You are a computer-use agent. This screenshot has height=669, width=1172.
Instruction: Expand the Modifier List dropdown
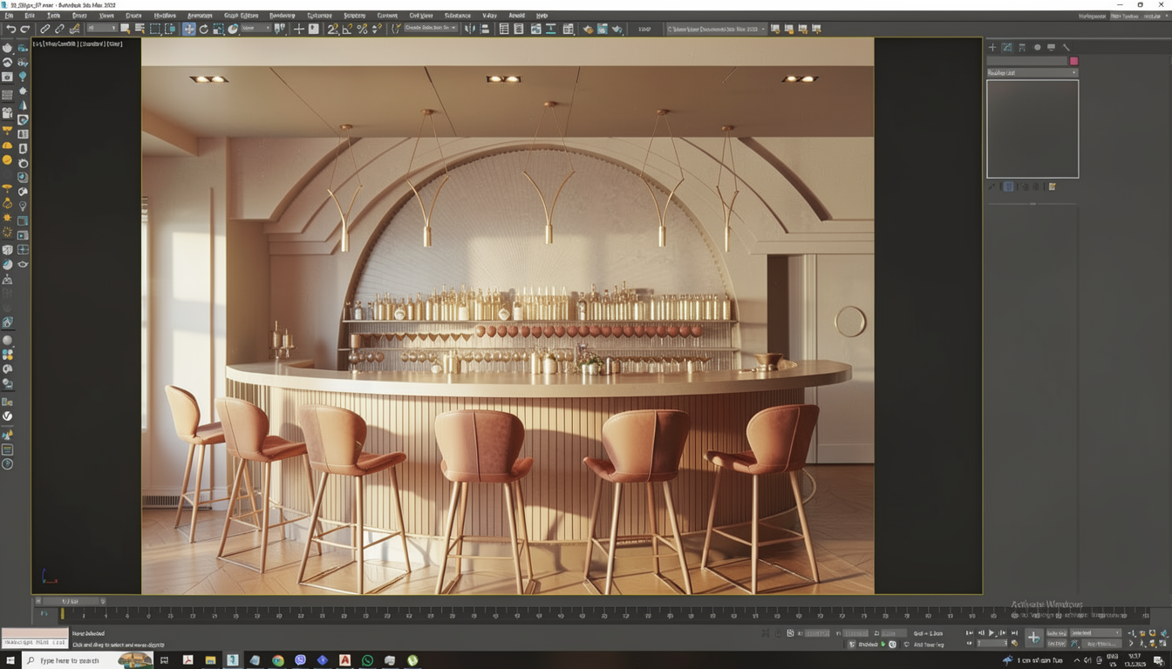pyautogui.click(x=1032, y=73)
